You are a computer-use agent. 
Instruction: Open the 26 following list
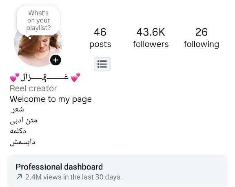(x=202, y=38)
